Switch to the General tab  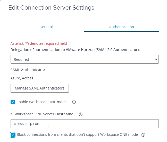point(46,27)
